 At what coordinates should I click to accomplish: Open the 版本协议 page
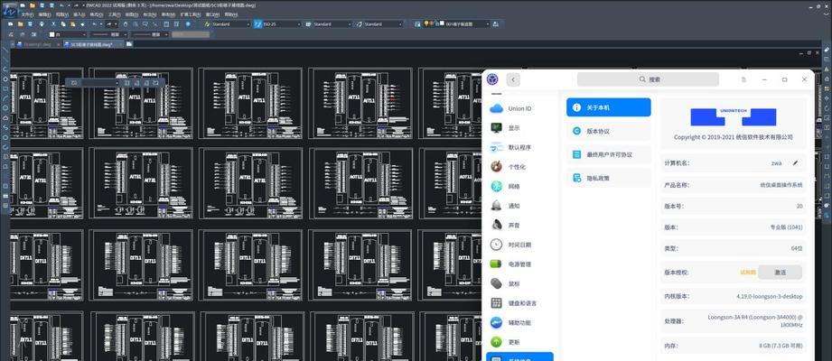click(x=609, y=131)
